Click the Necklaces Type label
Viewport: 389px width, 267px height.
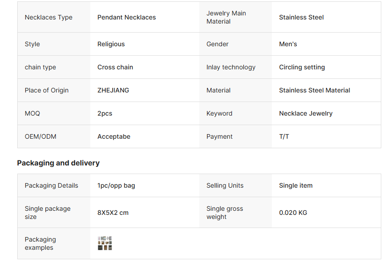click(49, 17)
